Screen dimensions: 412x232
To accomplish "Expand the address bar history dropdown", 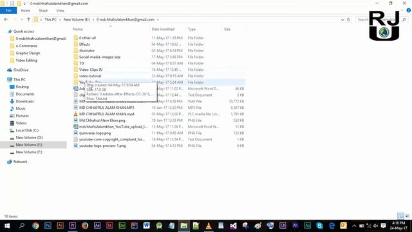I will click(x=342, y=20).
